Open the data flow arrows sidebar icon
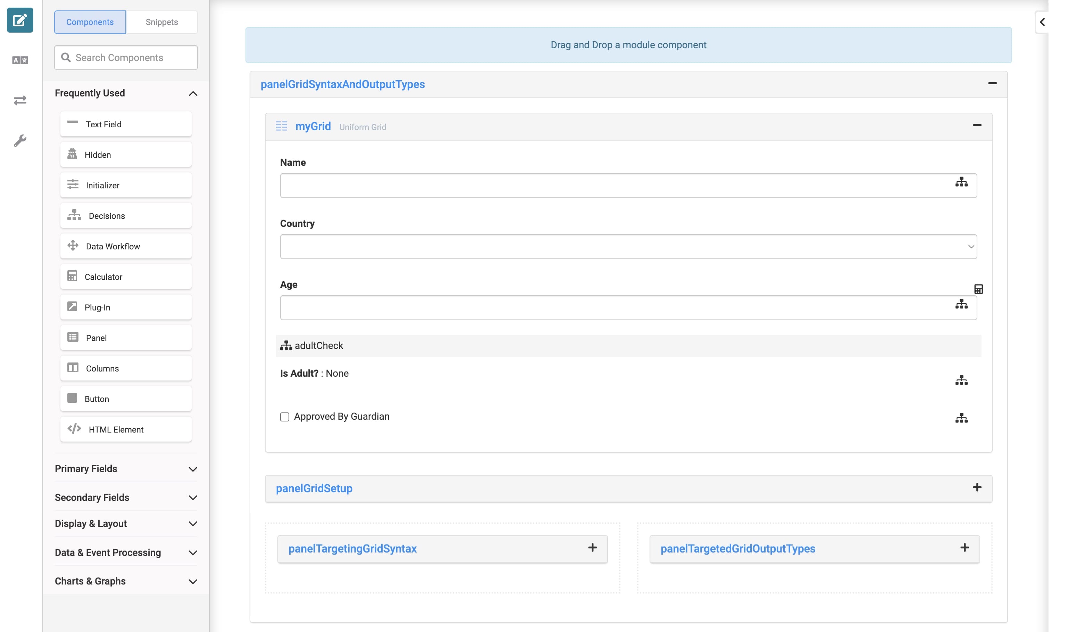The image size is (1068, 632). click(20, 100)
